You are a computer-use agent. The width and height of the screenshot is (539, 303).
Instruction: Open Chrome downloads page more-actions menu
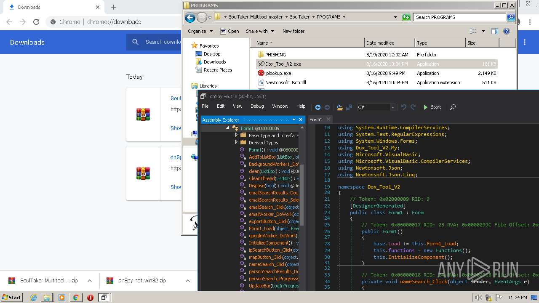point(525,42)
